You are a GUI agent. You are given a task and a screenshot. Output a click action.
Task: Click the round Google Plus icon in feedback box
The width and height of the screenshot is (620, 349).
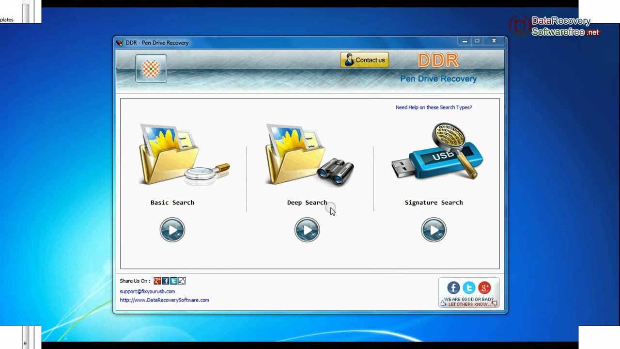point(484,288)
